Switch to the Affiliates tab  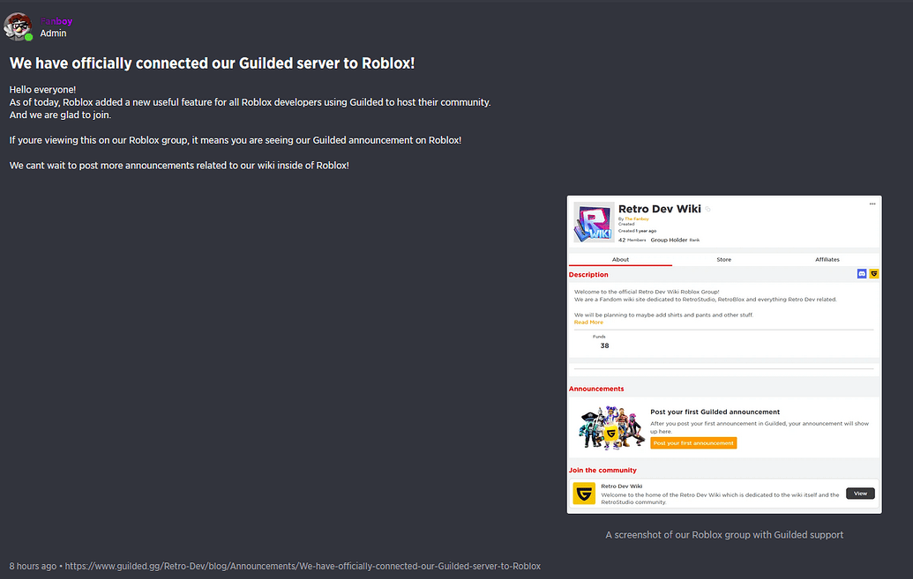point(827,259)
